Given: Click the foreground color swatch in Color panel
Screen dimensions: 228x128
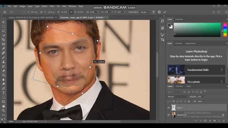Looking at the screenshot, I should pos(169,25).
